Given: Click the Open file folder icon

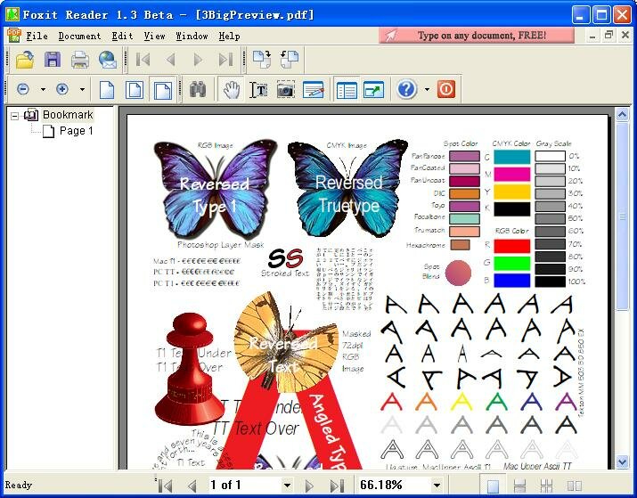Looking at the screenshot, I should pos(24,60).
